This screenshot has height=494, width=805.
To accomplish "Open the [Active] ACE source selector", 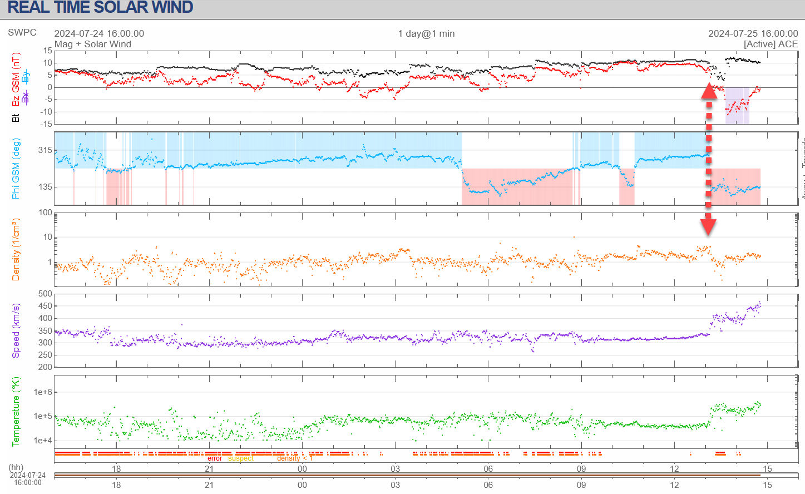I will coord(771,44).
